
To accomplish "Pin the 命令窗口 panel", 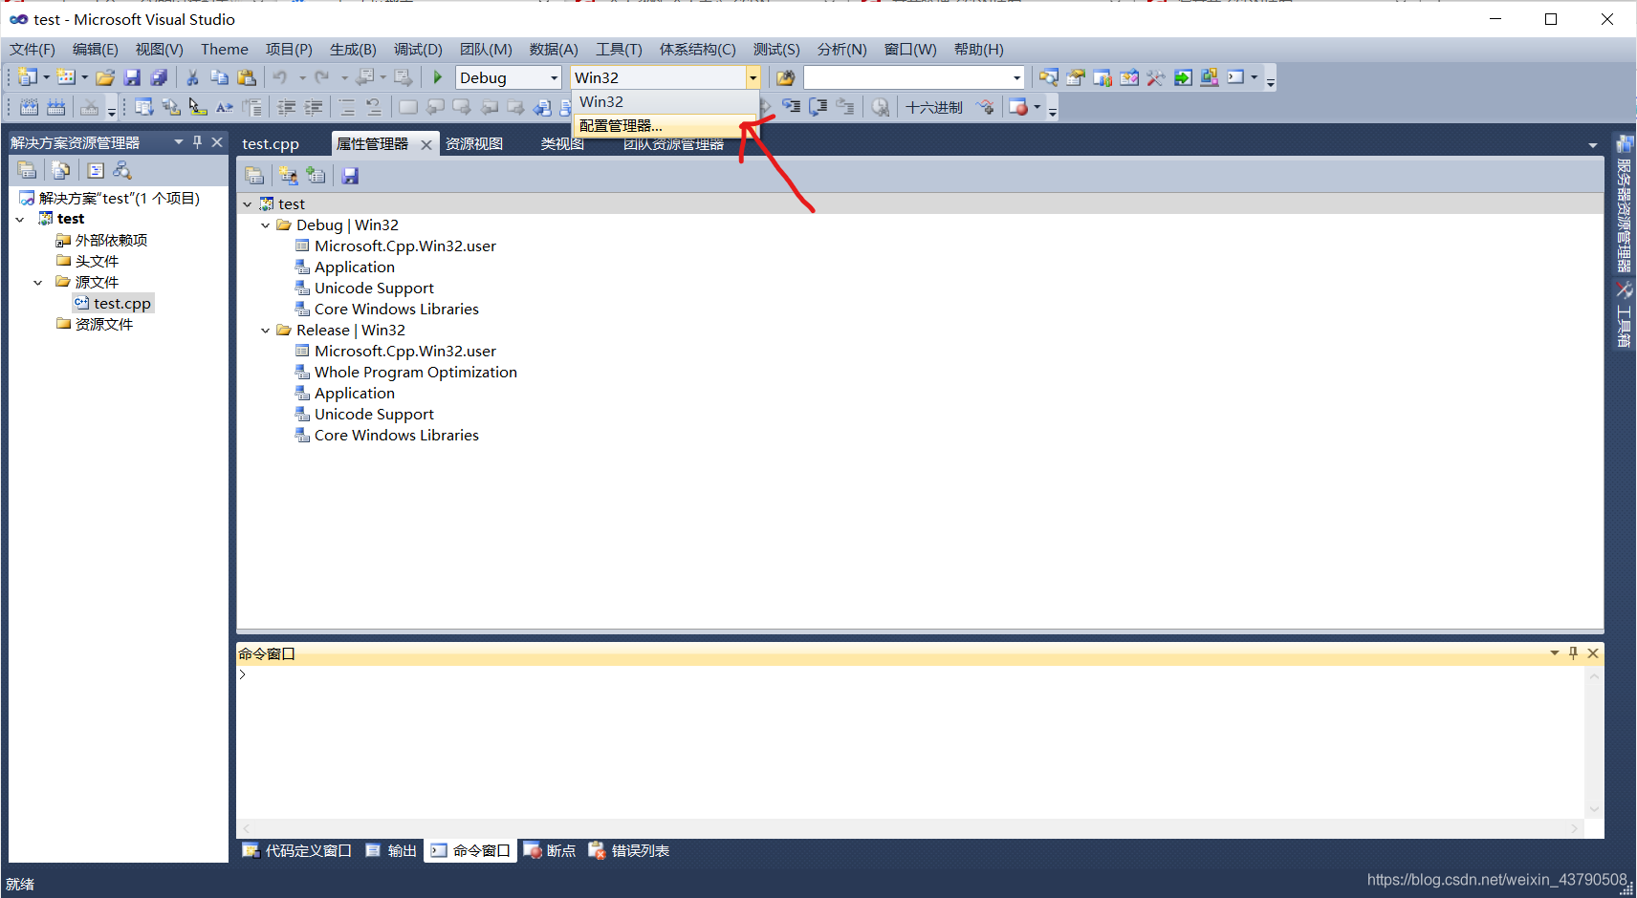I will 1573,653.
